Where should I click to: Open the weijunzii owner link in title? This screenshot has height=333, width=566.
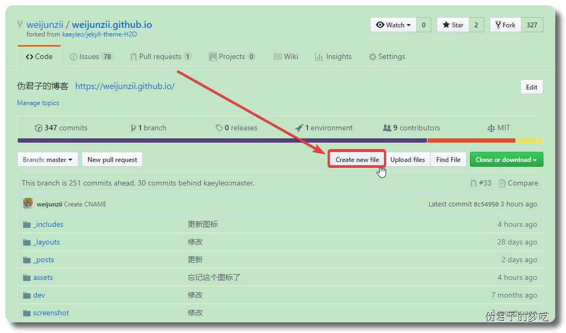[x=45, y=25]
